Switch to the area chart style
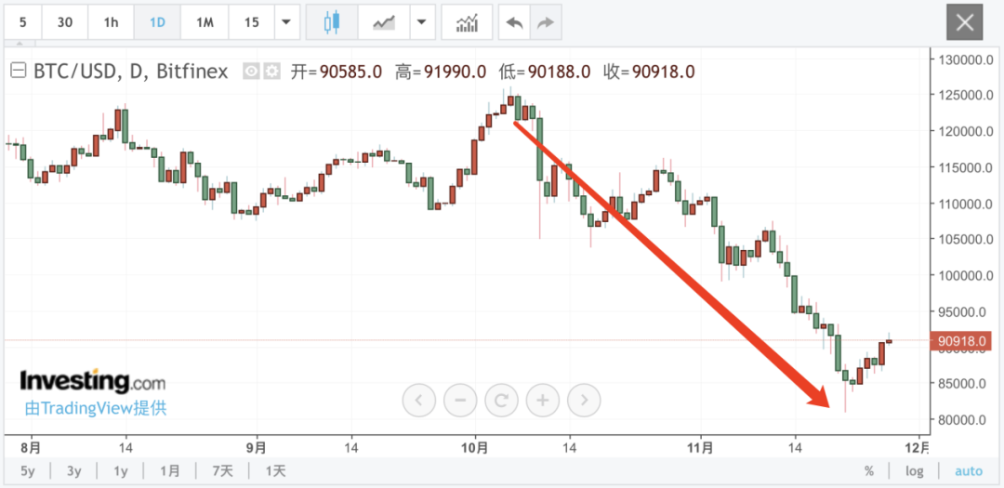Image resolution: width=1004 pixels, height=488 pixels. click(x=384, y=22)
